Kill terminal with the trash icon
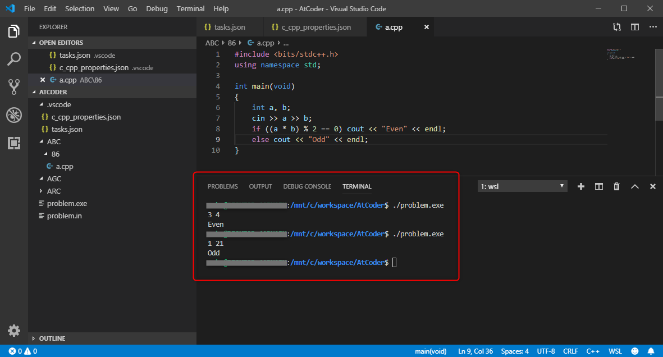Screen dimensions: 663x357 [616, 186]
